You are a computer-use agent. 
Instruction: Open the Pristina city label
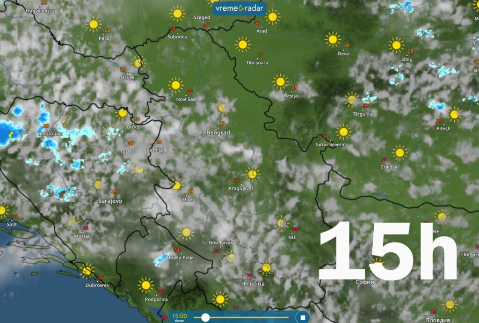[x=254, y=284]
